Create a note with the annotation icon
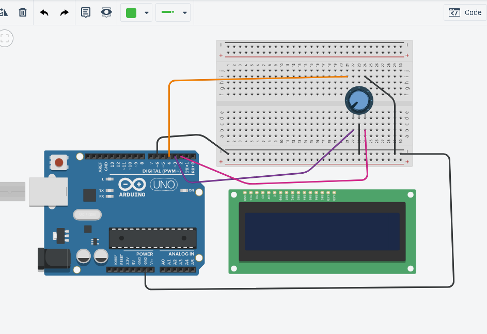 click(86, 12)
